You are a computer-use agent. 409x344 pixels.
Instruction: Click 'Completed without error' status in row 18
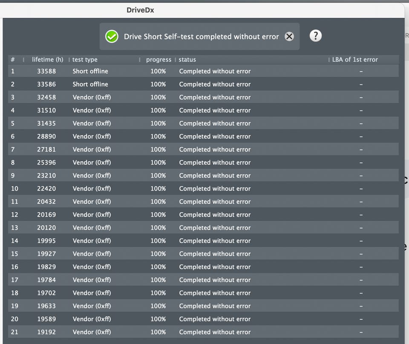click(215, 293)
